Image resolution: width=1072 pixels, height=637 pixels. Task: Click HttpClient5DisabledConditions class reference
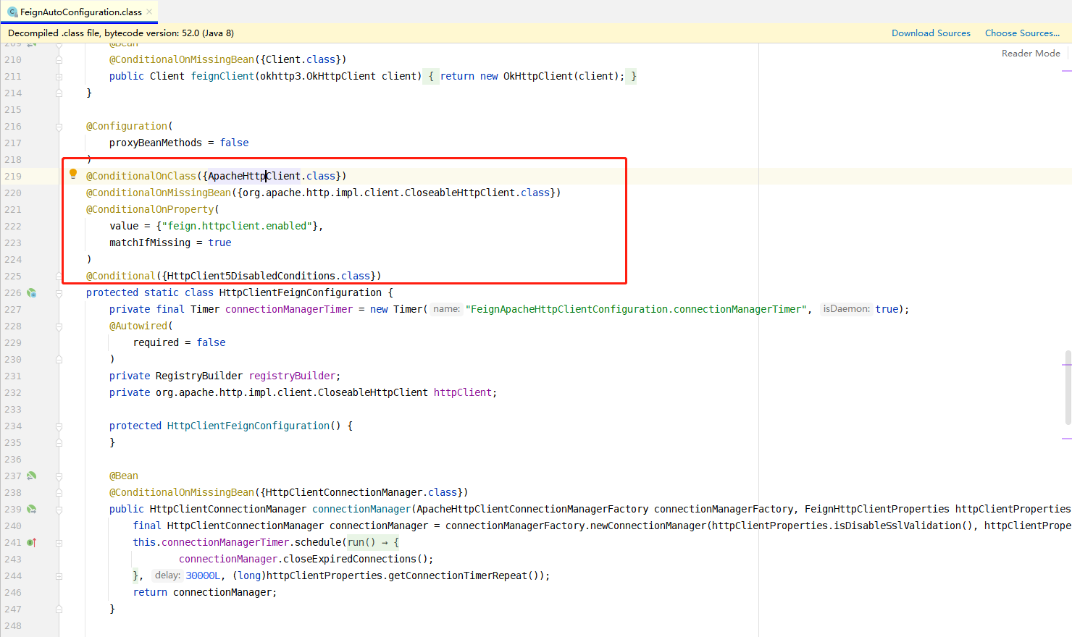click(x=251, y=276)
